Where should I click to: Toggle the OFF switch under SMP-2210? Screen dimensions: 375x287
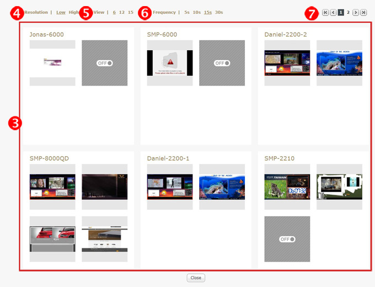[x=287, y=239]
